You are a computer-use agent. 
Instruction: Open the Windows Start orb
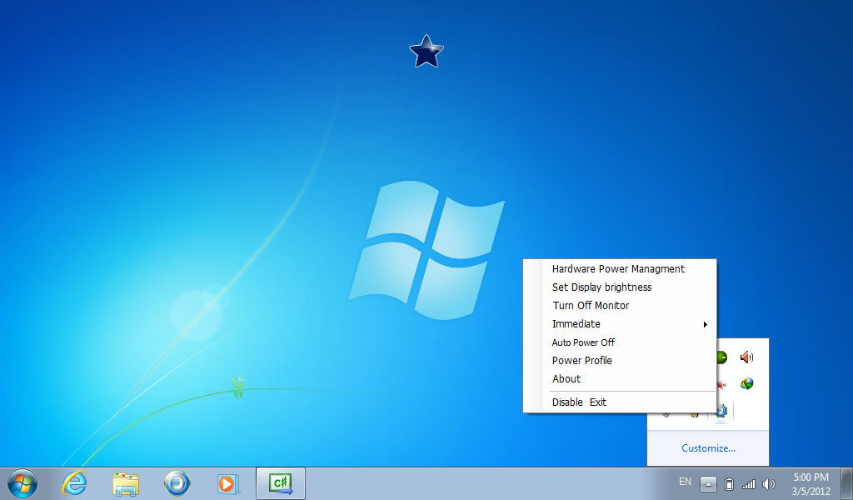coord(22,483)
